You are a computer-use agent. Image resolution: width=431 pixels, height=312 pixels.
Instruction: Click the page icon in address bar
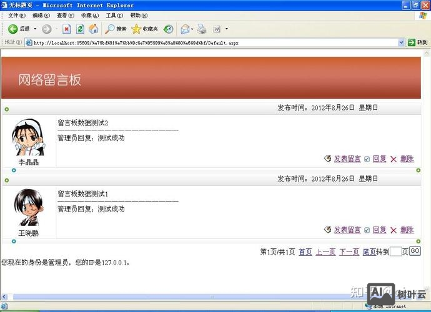[29, 42]
